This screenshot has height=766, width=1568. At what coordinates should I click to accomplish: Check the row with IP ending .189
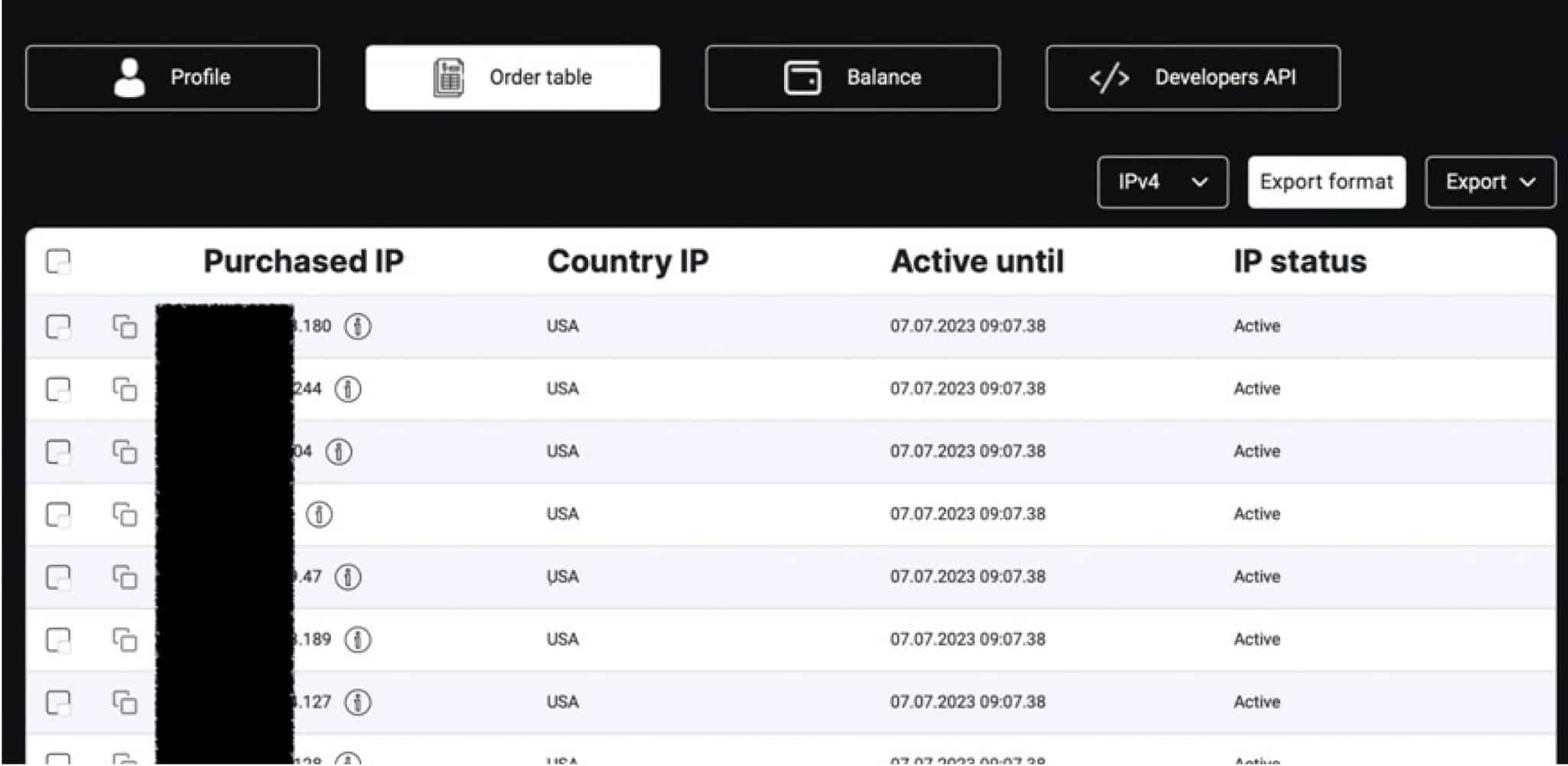tap(58, 640)
